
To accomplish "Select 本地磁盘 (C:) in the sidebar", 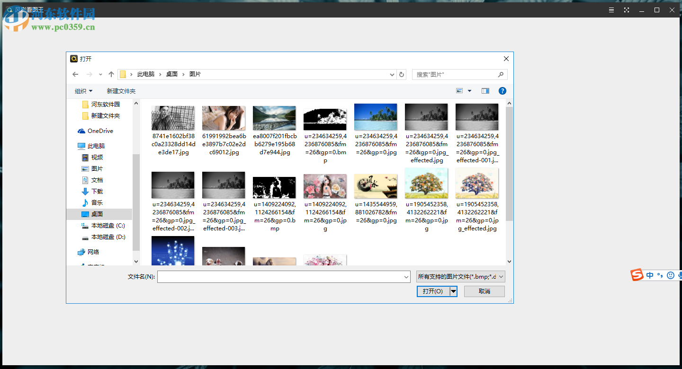I will (108, 226).
